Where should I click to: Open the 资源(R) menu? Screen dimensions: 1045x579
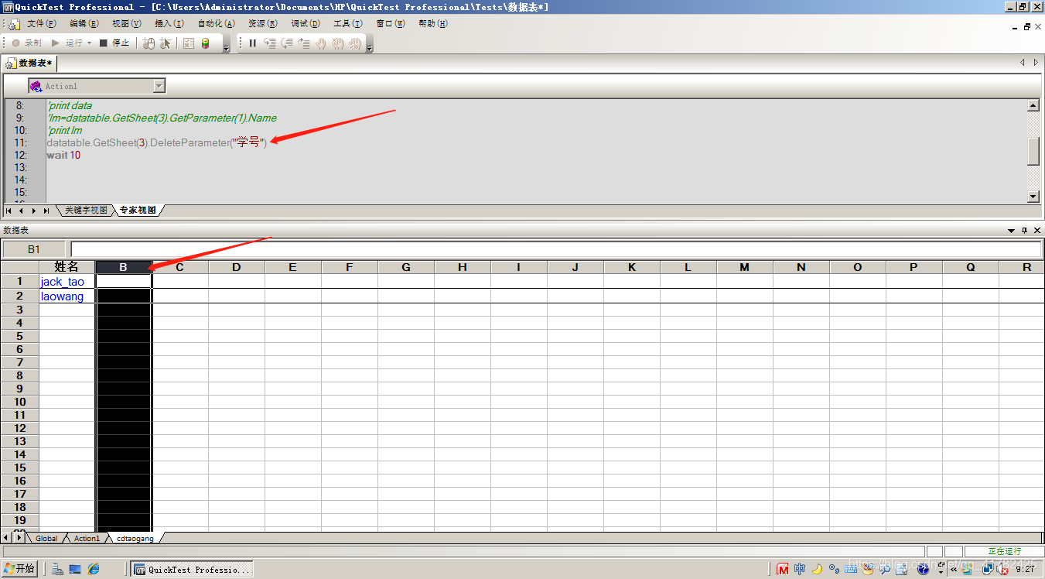[263, 24]
